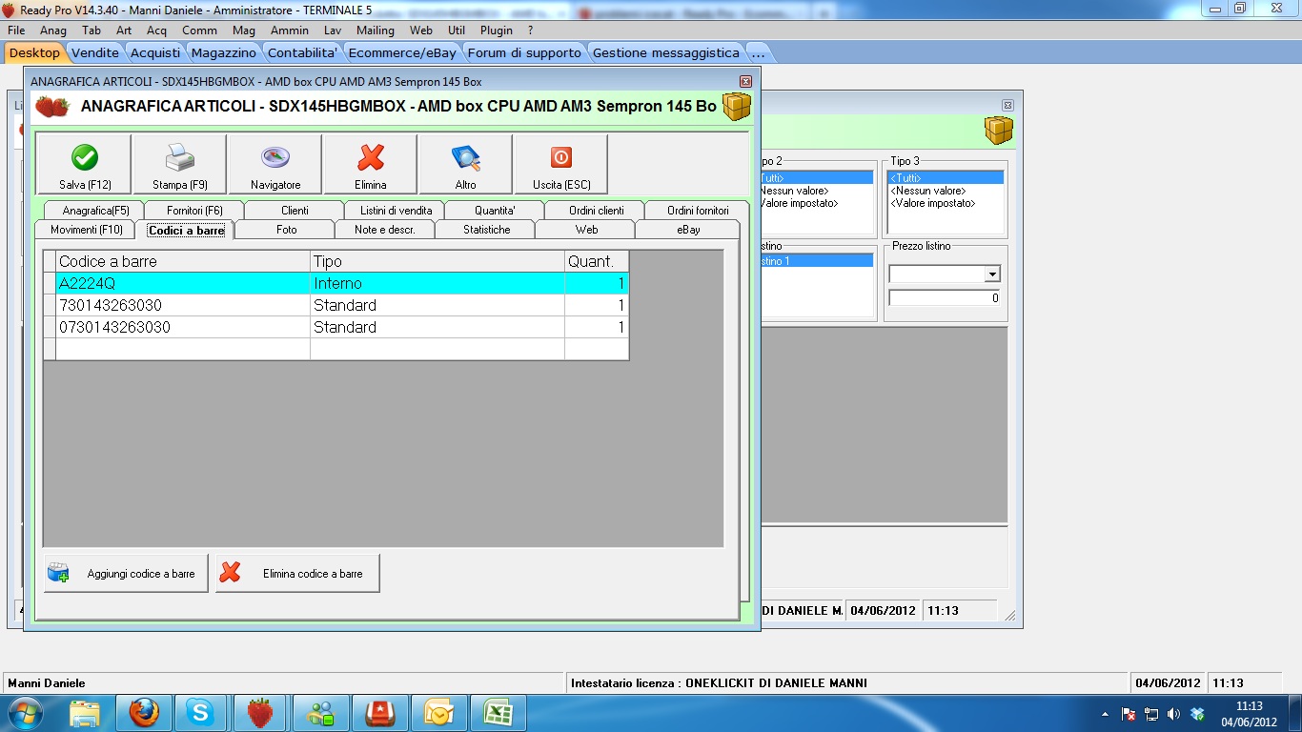Screen dimensions: 1302x732
Task: Show hidden system tray icons
Action: coord(1105,714)
